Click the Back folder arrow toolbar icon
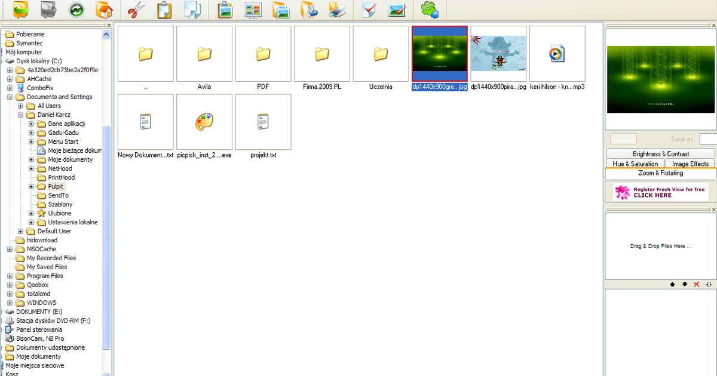The image size is (717, 376). 20,10
